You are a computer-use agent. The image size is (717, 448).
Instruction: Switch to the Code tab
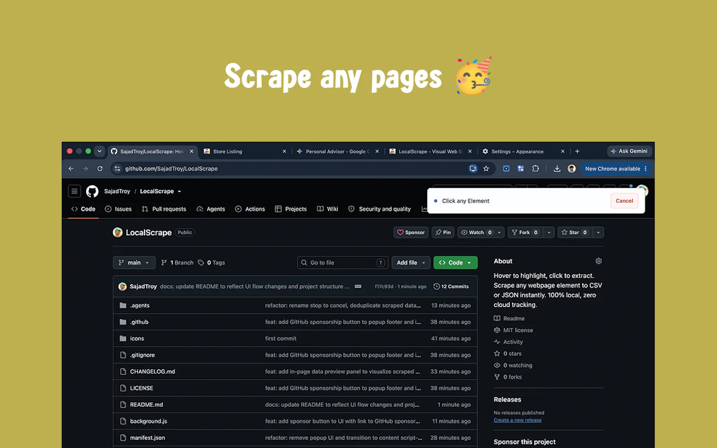click(x=83, y=209)
